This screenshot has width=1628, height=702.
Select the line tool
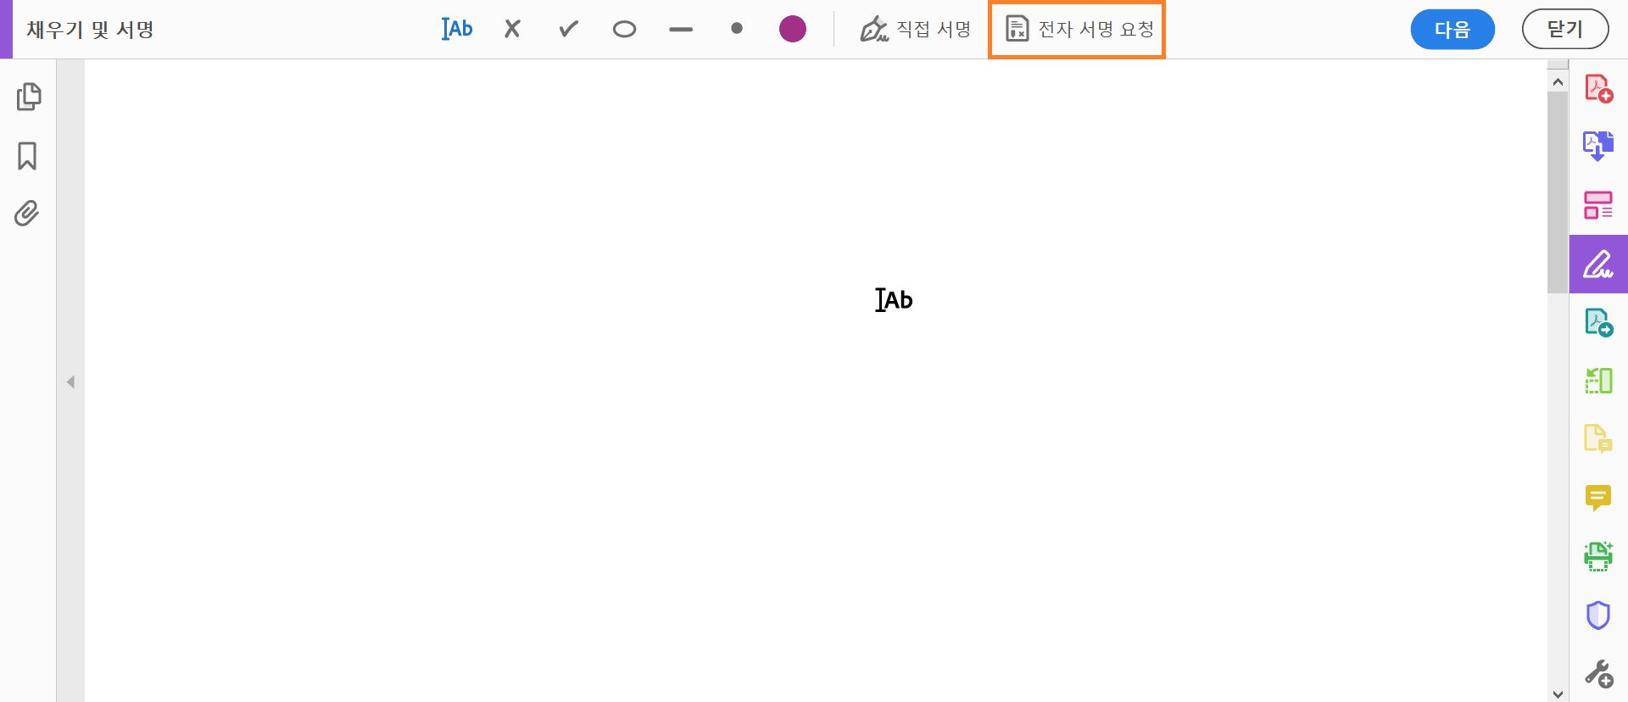point(680,30)
